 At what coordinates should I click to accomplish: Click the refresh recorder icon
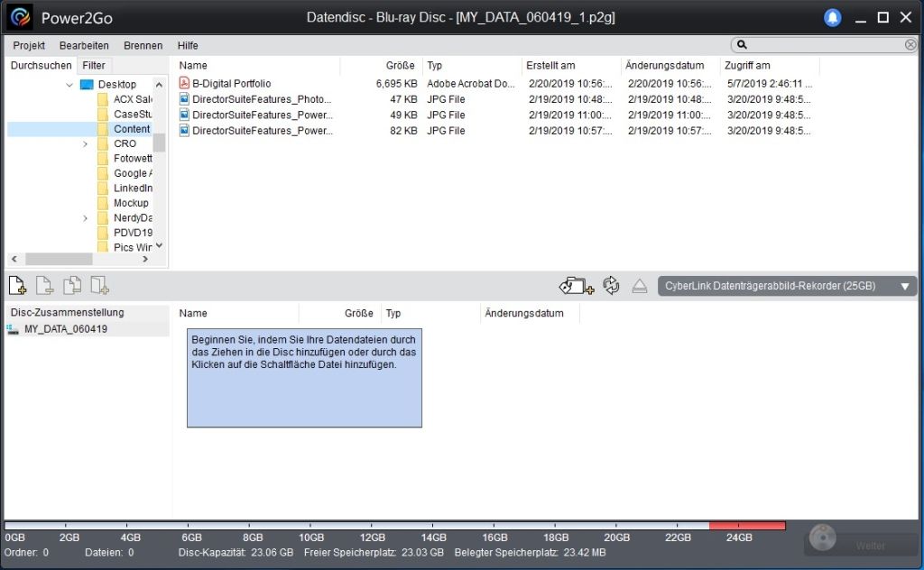coord(611,286)
